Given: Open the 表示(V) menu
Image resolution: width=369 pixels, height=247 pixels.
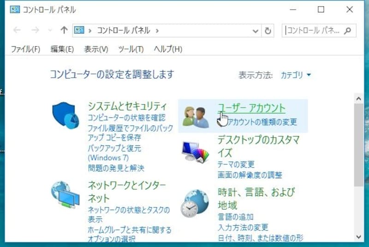Looking at the screenshot, I should click(96, 49).
